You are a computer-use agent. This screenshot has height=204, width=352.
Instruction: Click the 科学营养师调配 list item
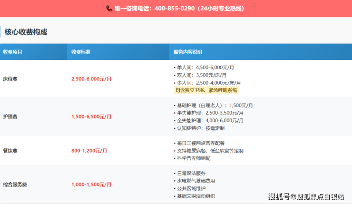click(x=193, y=158)
